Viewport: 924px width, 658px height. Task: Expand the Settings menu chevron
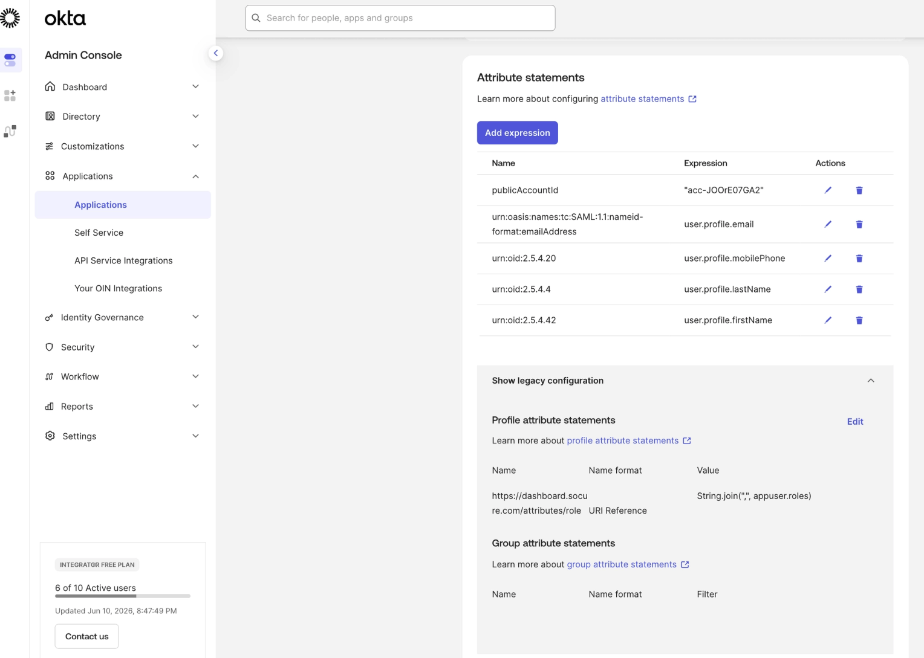point(195,436)
